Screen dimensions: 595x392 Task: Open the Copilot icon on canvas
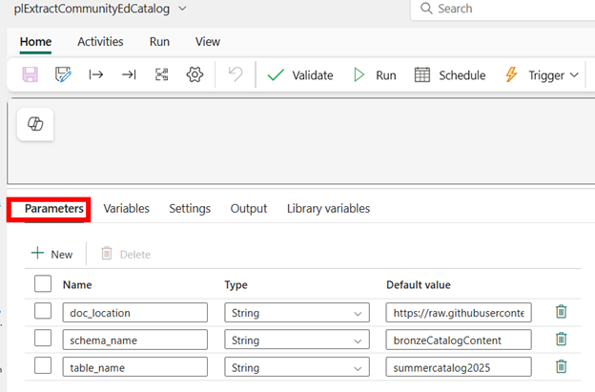pos(36,125)
